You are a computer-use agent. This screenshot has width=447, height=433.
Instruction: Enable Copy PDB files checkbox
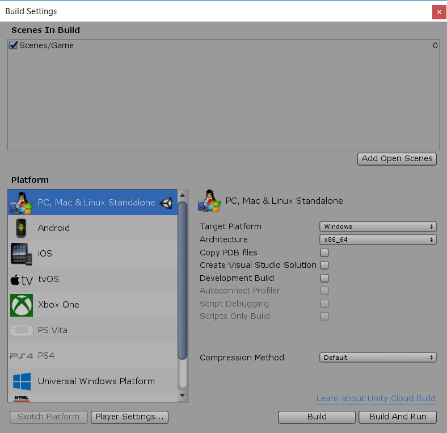pyautogui.click(x=324, y=253)
